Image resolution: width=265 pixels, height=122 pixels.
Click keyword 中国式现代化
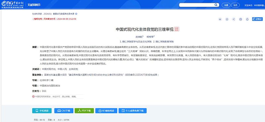(49, 69)
